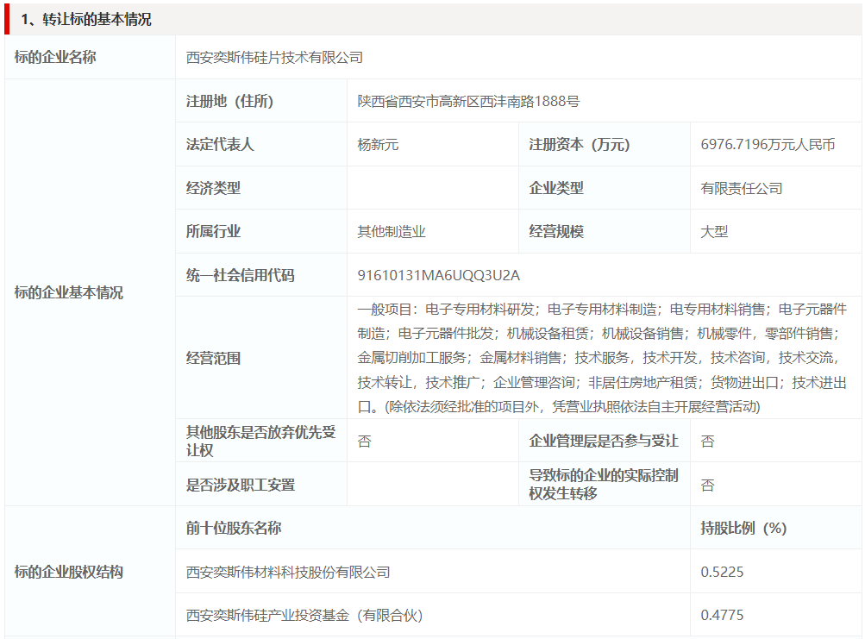This screenshot has height=639, width=865.
Task: Select legal representative name 杨新元
Action: click(x=378, y=145)
